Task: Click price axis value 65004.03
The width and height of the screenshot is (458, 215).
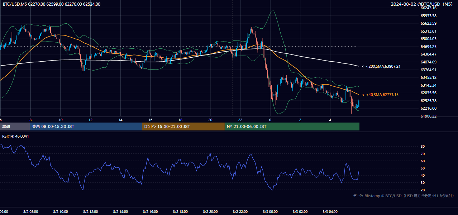Action: coord(428,39)
